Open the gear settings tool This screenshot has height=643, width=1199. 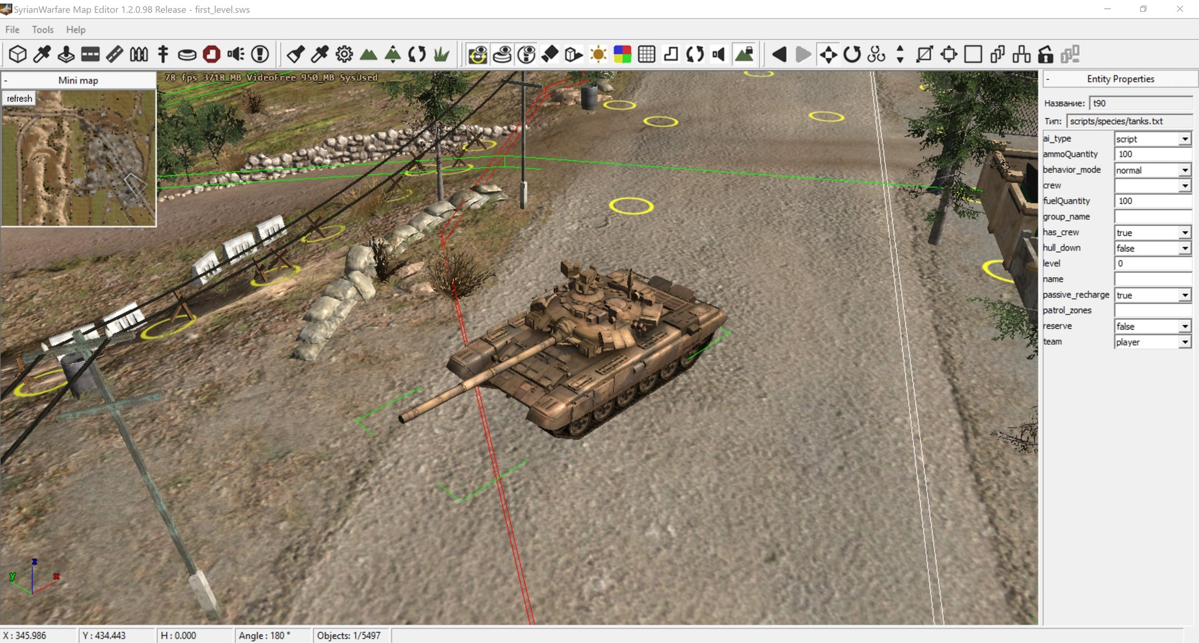(343, 54)
